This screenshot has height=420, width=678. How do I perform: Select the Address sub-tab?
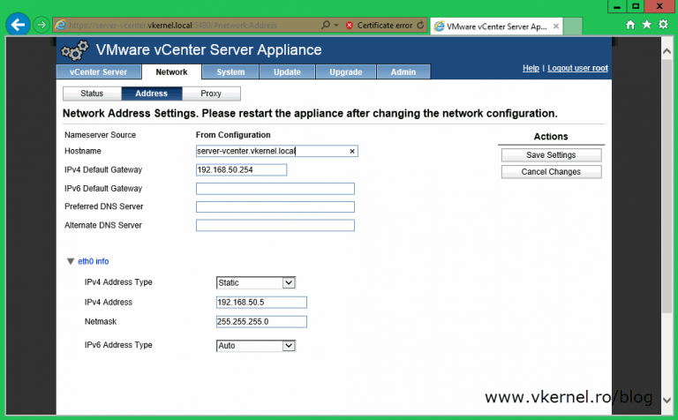[151, 94]
